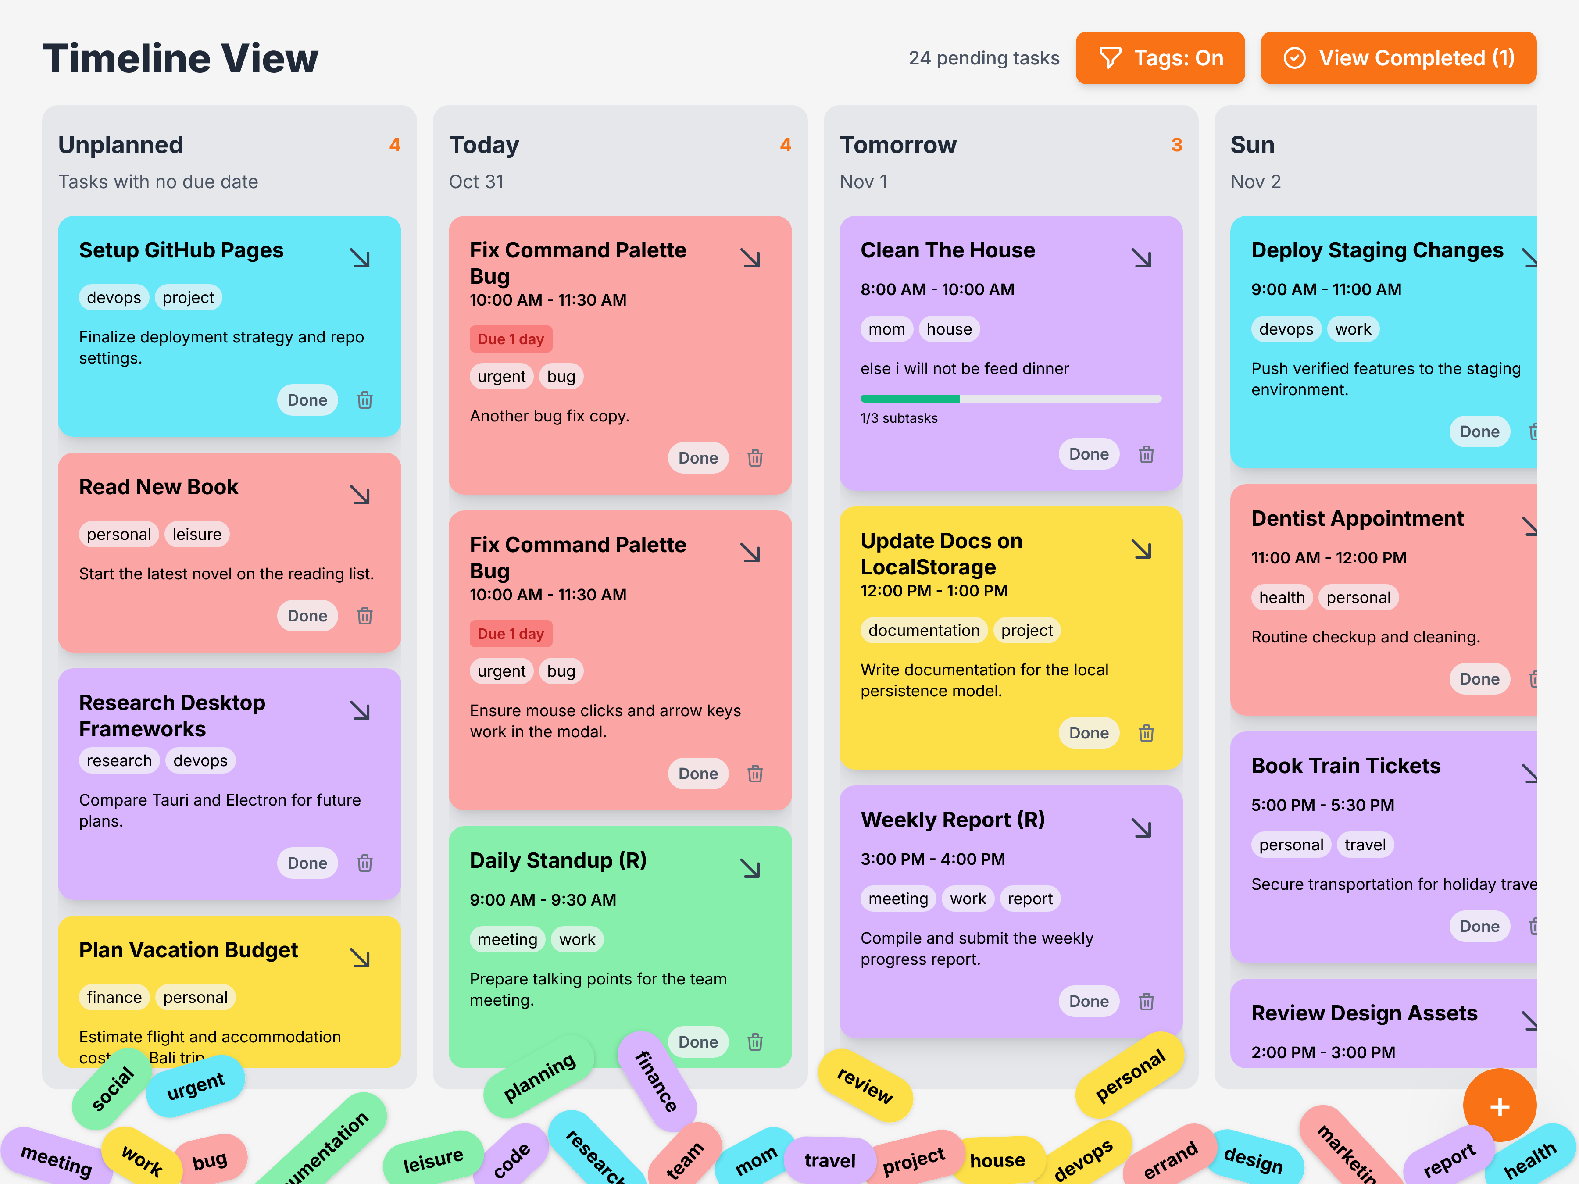Open View Completed (1) list
Image resolution: width=1579 pixels, height=1184 pixels.
click(1398, 58)
